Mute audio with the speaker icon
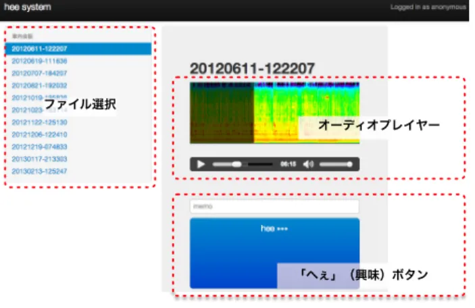 click(308, 164)
